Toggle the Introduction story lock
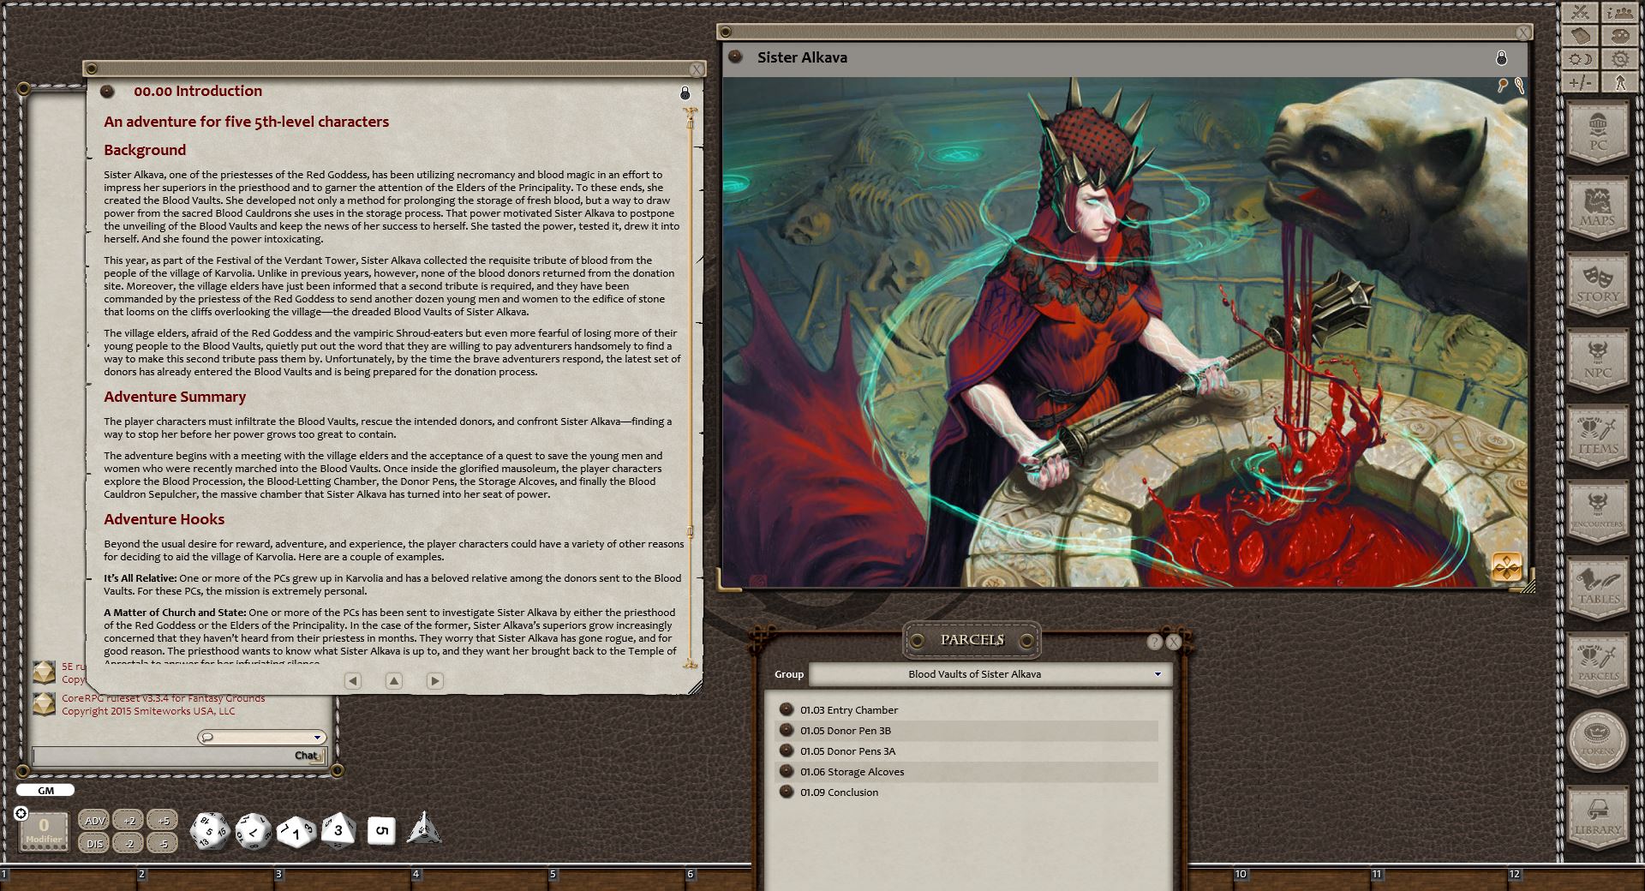The width and height of the screenshot is (1645, 891). click(685, 93)
